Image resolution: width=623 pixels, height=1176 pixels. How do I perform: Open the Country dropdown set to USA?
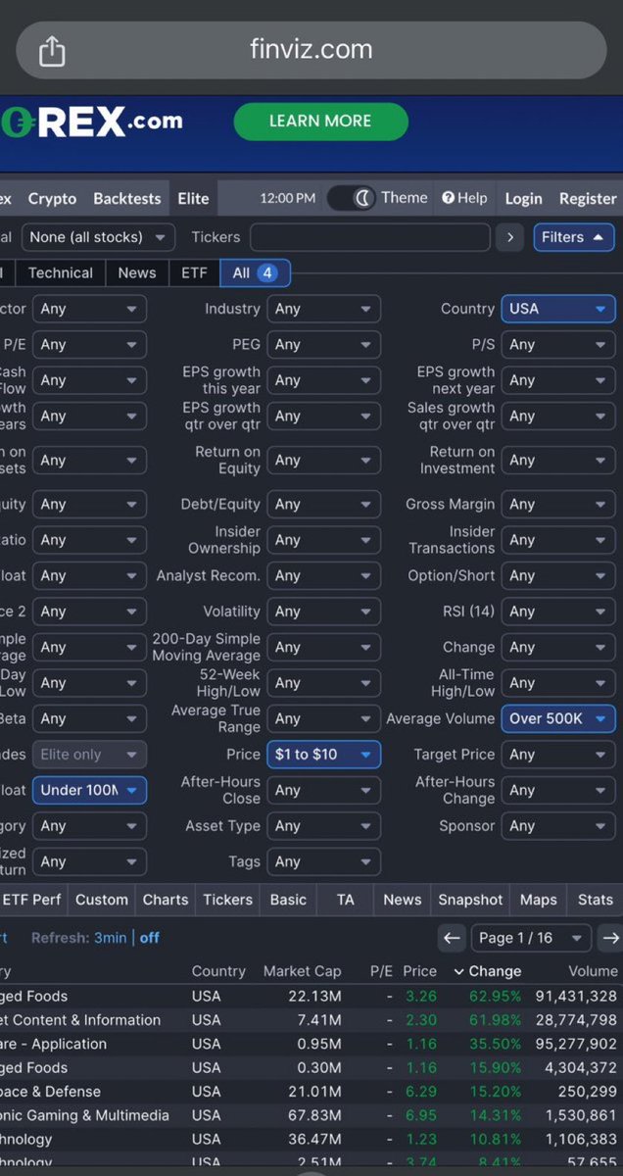(x=558, y=309)
